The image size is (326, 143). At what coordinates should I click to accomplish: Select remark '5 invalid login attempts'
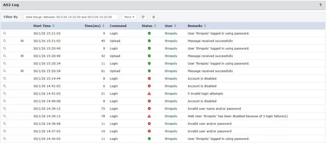click(x=205, y=94)
